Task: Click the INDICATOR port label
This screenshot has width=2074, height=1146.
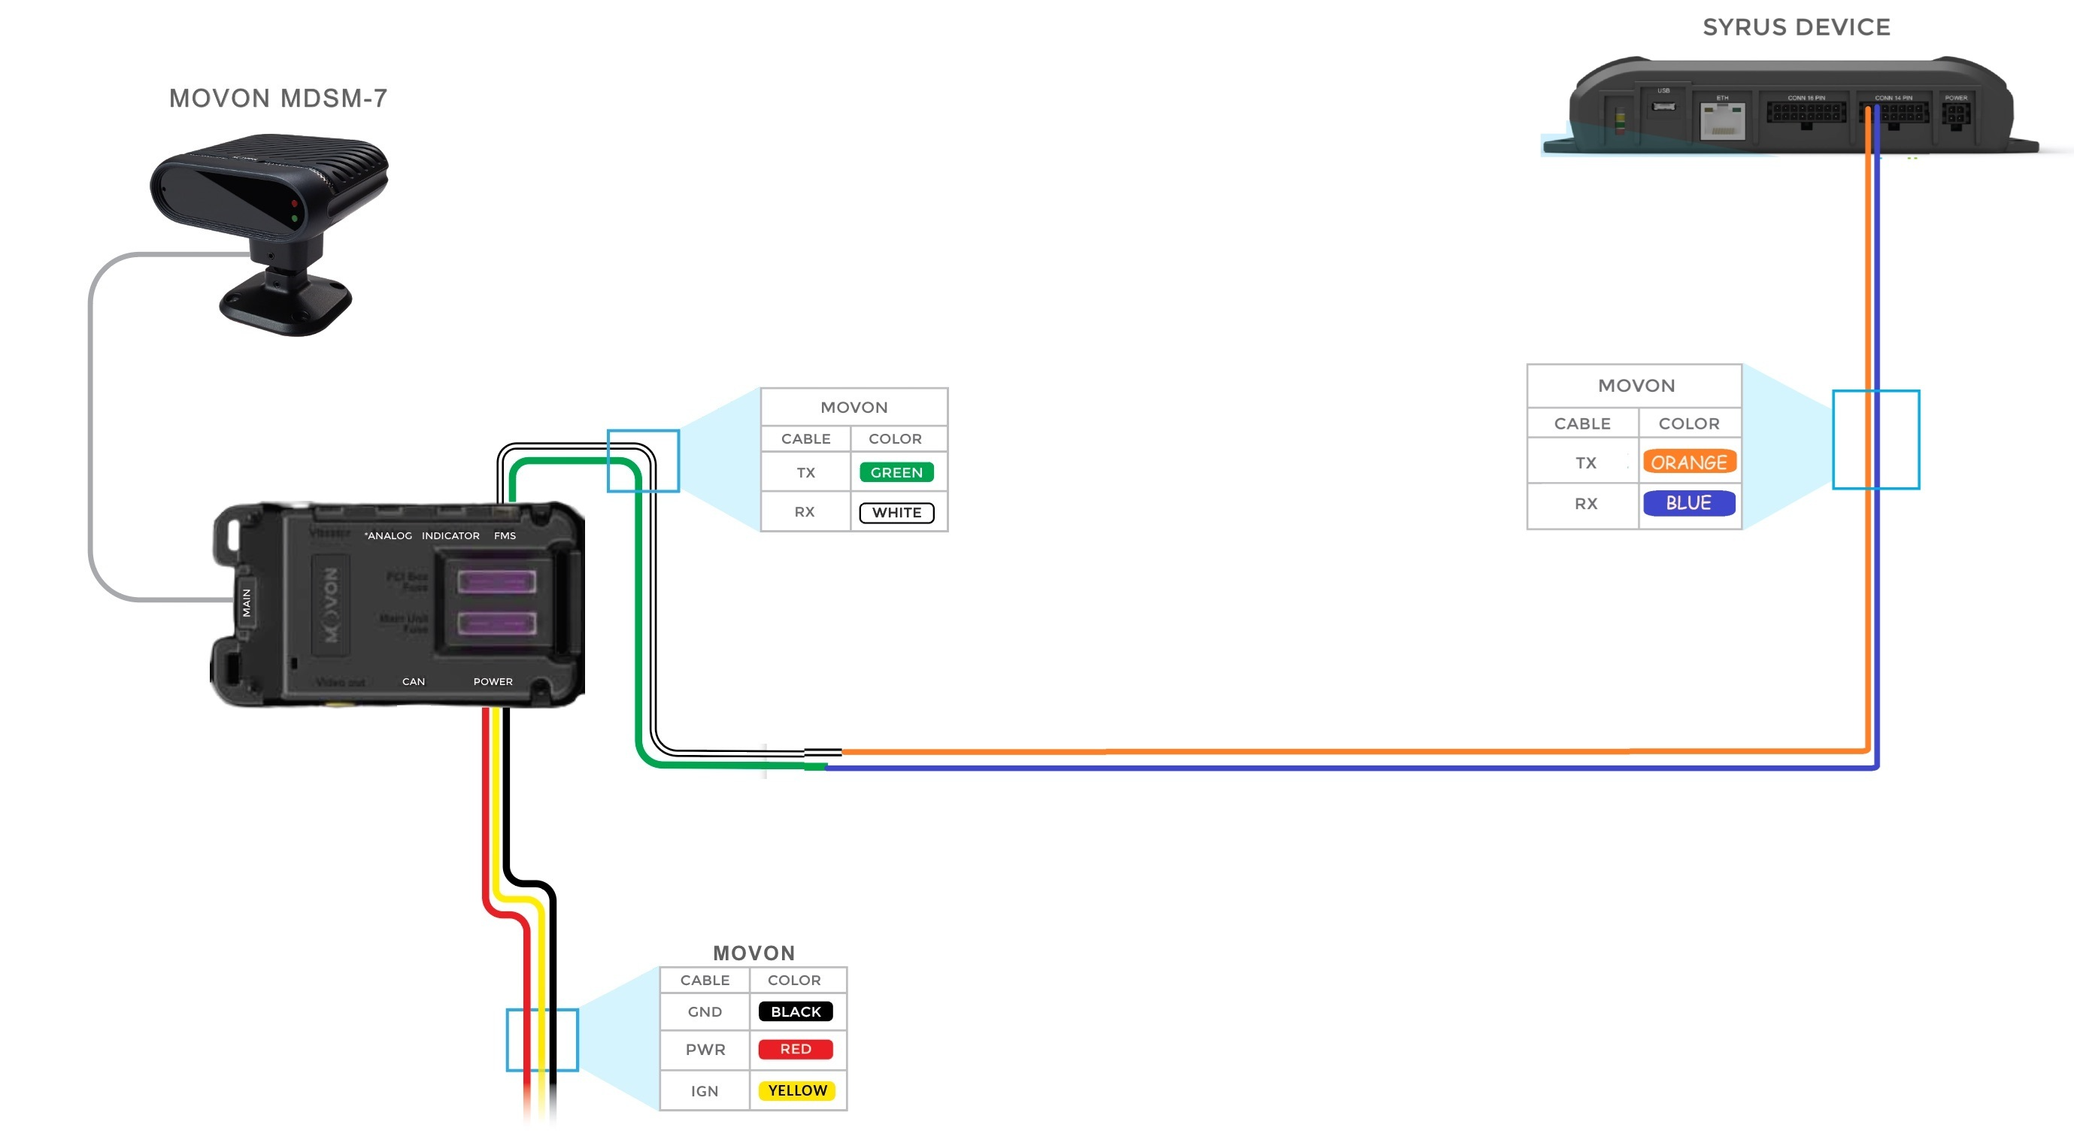Action: tap(450, 535)
